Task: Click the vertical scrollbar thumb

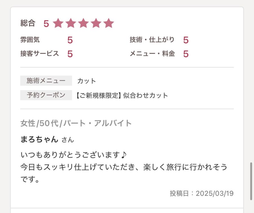Action: 251,181
